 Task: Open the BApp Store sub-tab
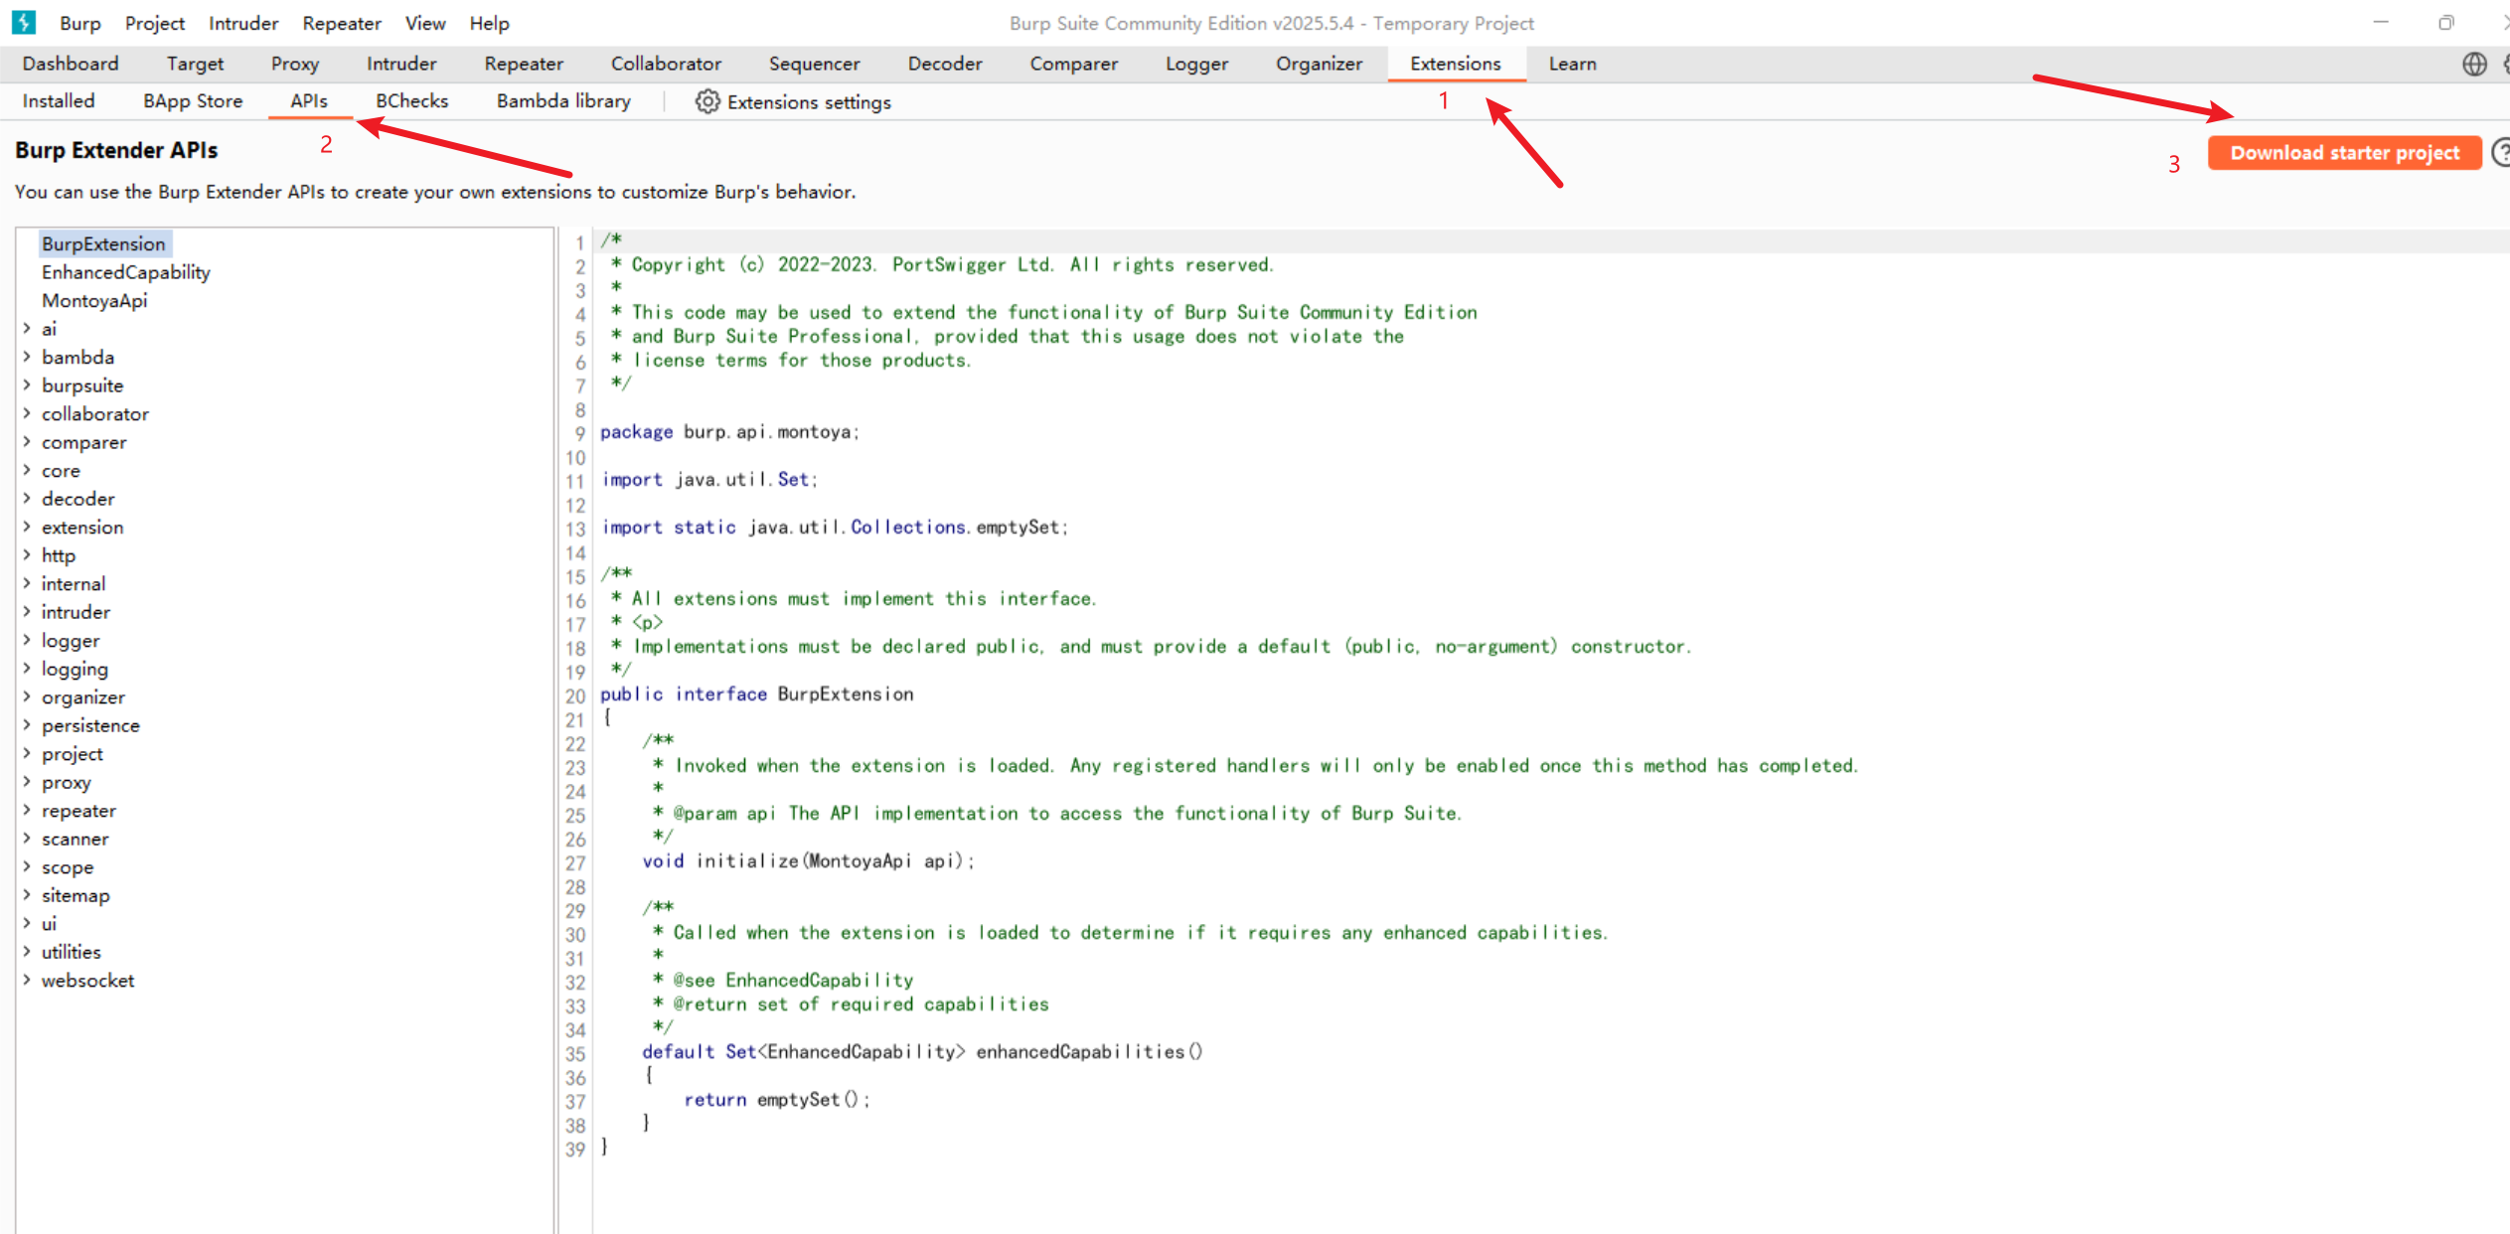193,101
